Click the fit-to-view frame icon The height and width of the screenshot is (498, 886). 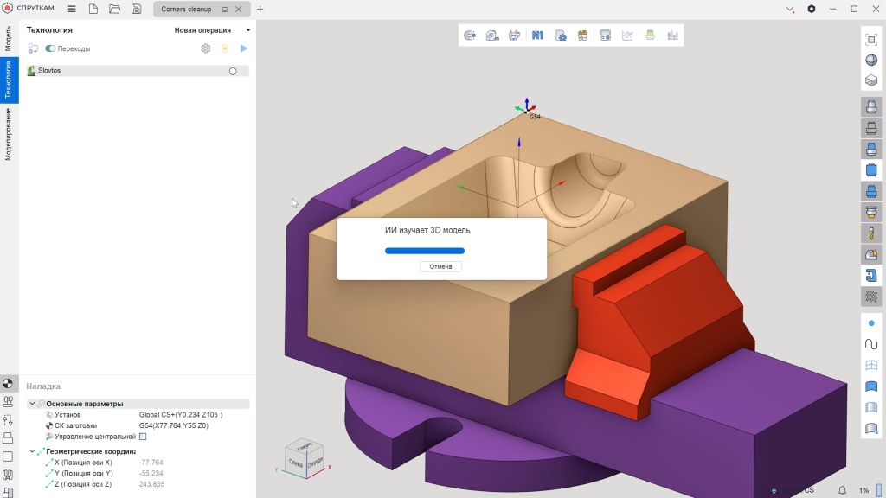click(871, 40)
